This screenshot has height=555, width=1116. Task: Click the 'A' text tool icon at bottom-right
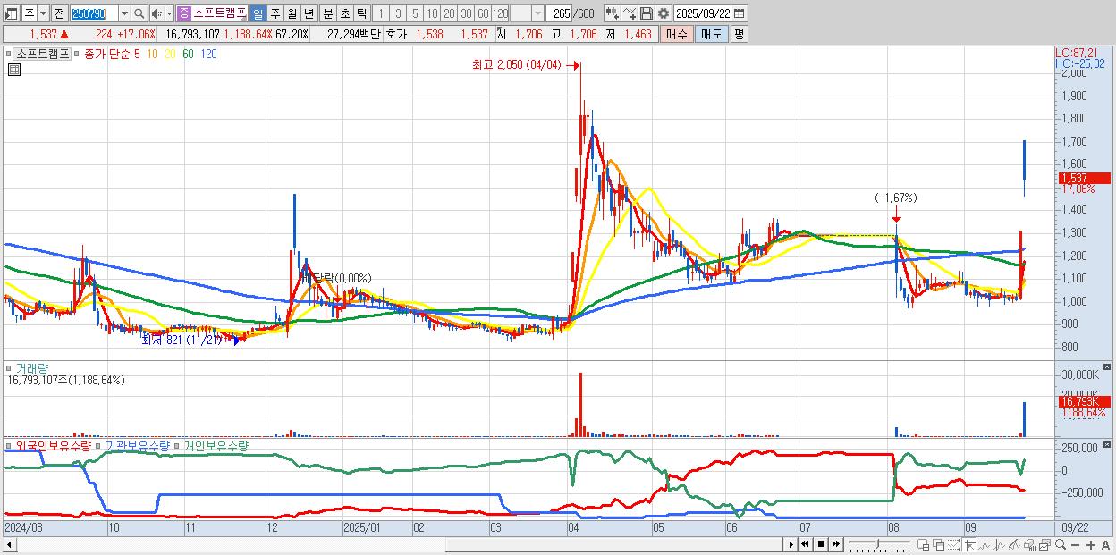point(1106,544)
